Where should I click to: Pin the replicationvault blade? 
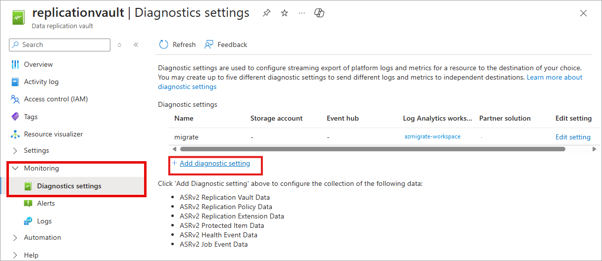(x=267, y=13)
